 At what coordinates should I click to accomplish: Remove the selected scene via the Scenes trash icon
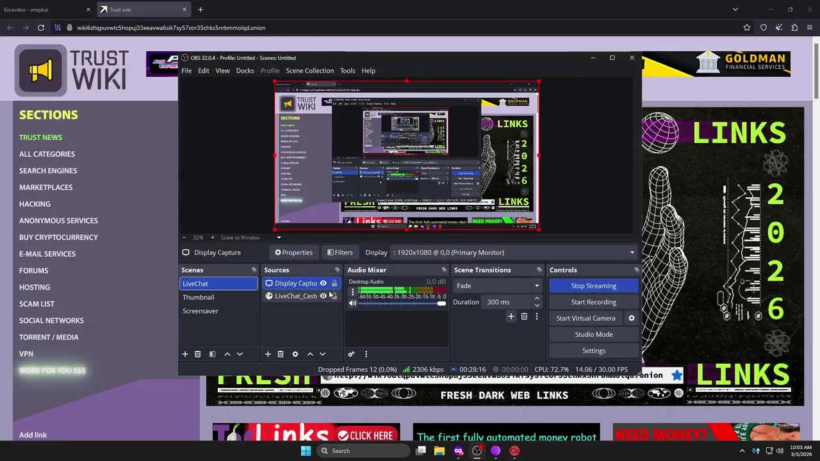pos(198,354)
